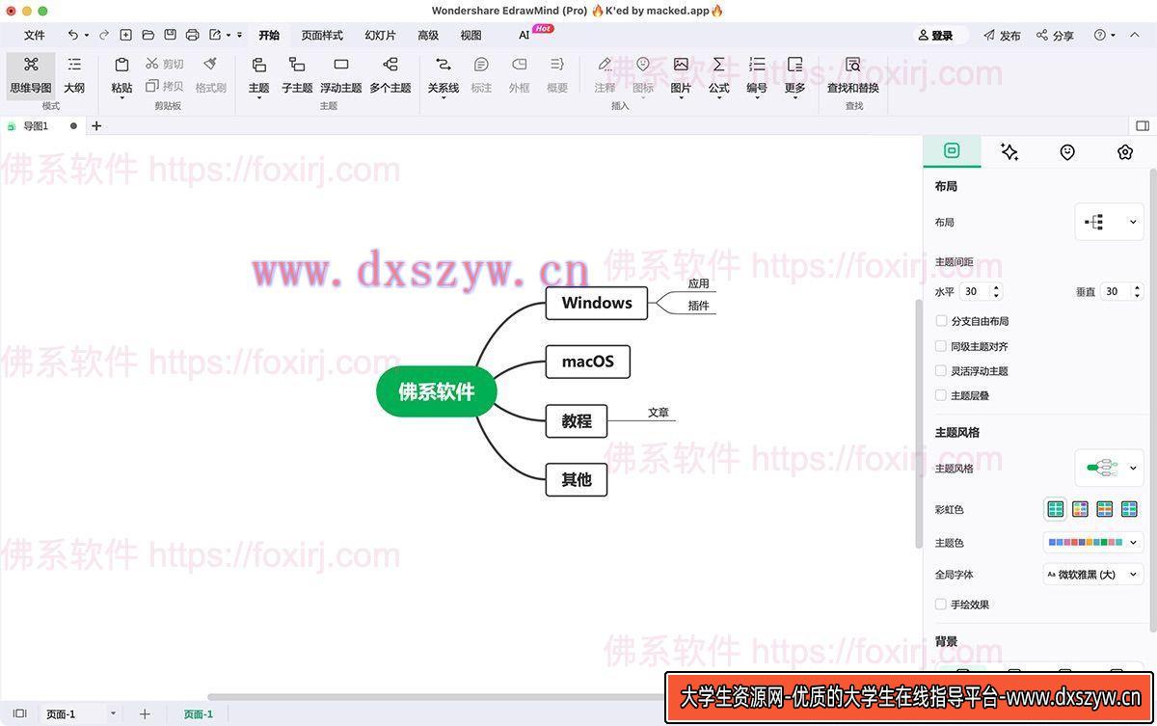Open the 文件 menu
The height and width of the screenshot is (726, 1157).
coord(35,35)
